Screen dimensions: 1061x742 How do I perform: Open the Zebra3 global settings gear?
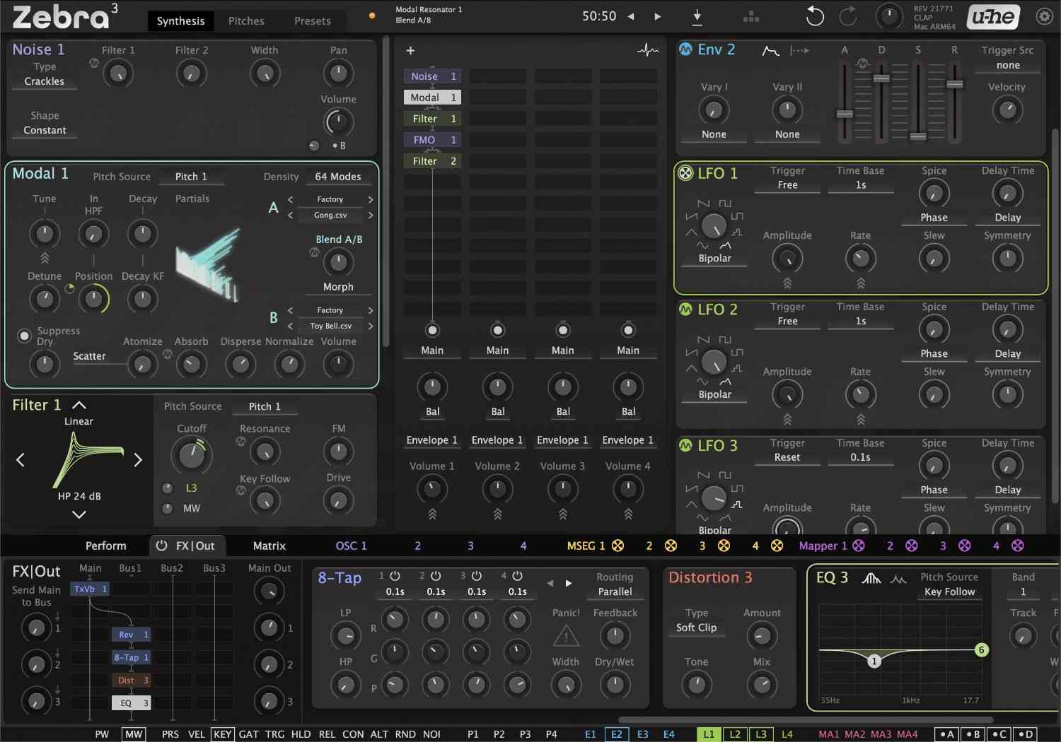pos(1045,16)
